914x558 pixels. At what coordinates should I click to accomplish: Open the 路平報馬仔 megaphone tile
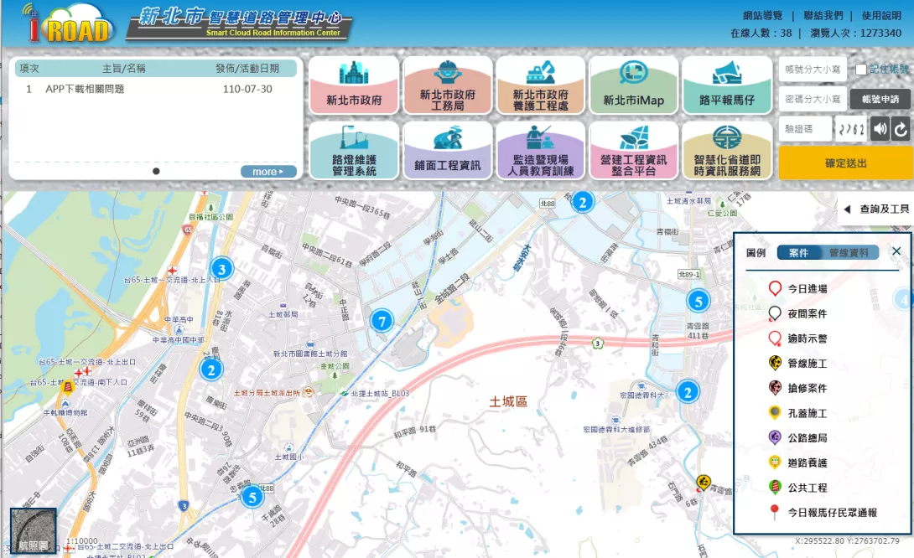coord(727,85)
